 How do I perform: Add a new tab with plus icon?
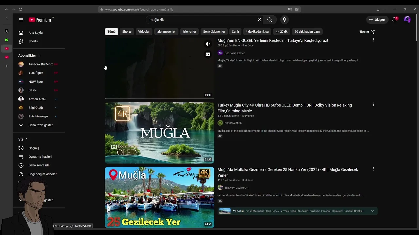(6, 66)
